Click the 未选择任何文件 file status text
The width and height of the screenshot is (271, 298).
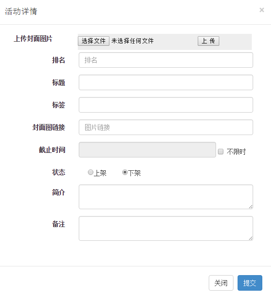tap(132, 41)
